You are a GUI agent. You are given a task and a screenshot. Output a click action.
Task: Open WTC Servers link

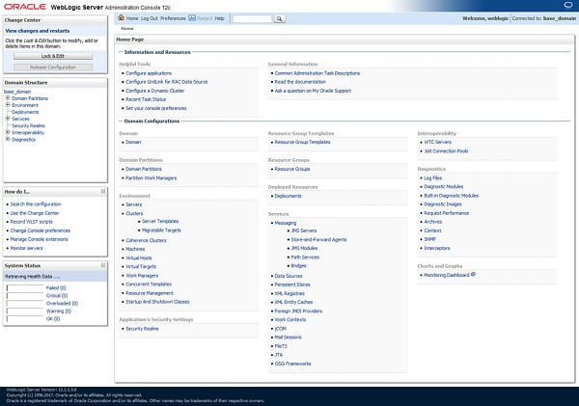click(437, 142)
